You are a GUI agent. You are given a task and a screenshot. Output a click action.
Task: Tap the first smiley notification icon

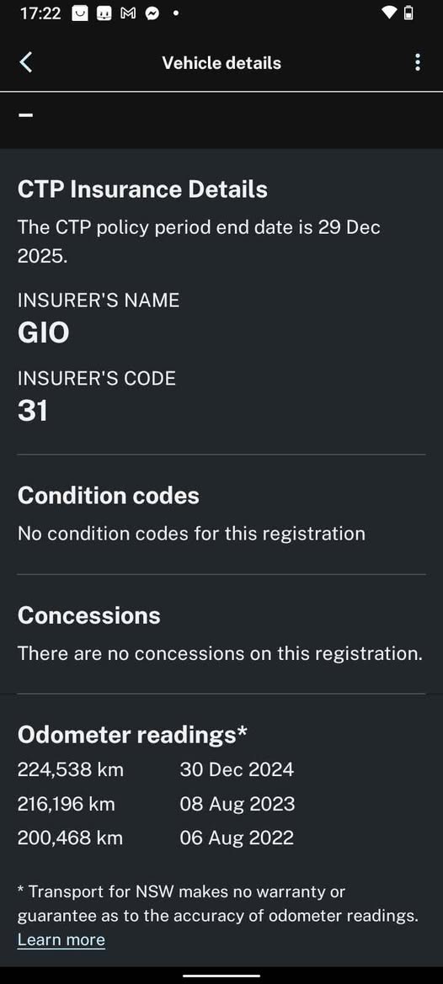(80, 13)
